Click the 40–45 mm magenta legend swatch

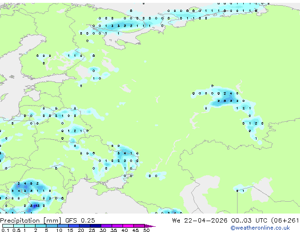click(128, 226)
